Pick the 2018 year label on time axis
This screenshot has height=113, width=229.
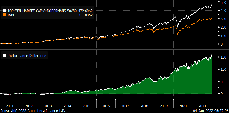pos(145,105)
